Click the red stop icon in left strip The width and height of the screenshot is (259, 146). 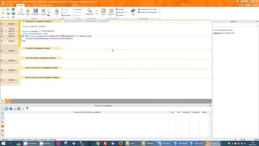click(x=2, y=126)
